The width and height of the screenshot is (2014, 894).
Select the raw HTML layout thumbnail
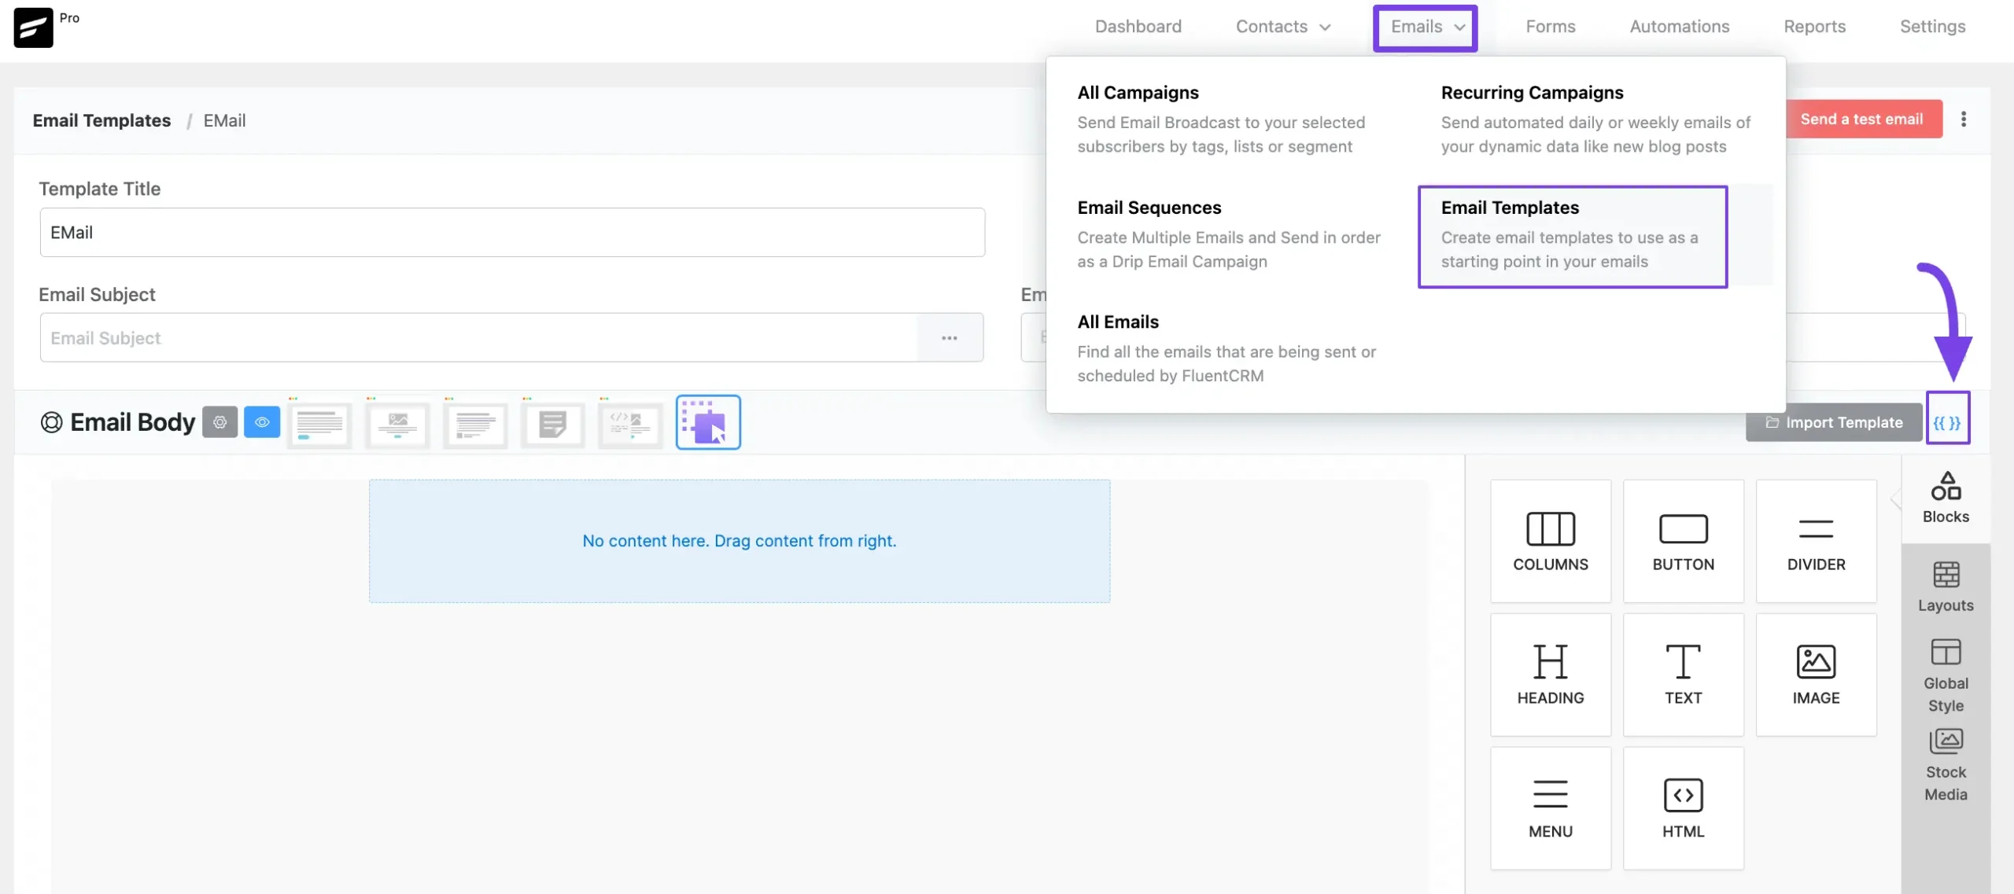click(630, 424)
